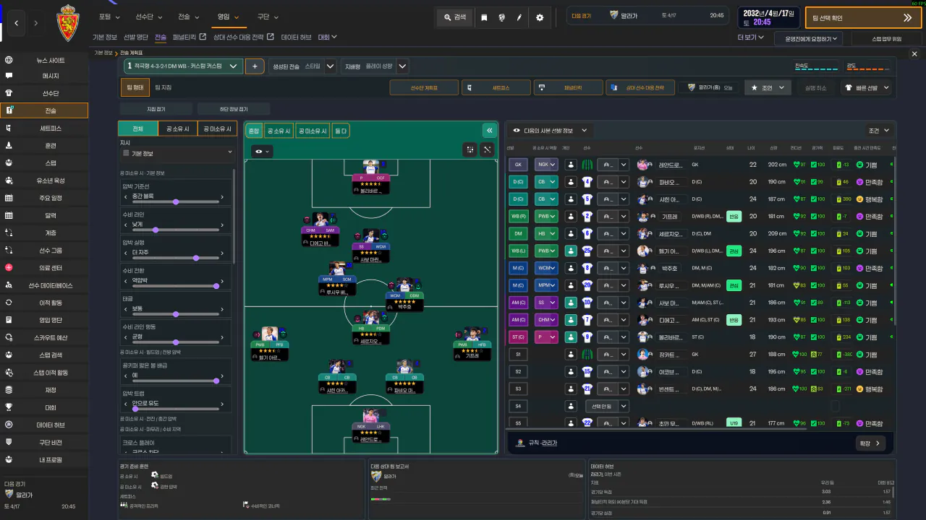Click the 팀 지침 tab

point(163,87)
